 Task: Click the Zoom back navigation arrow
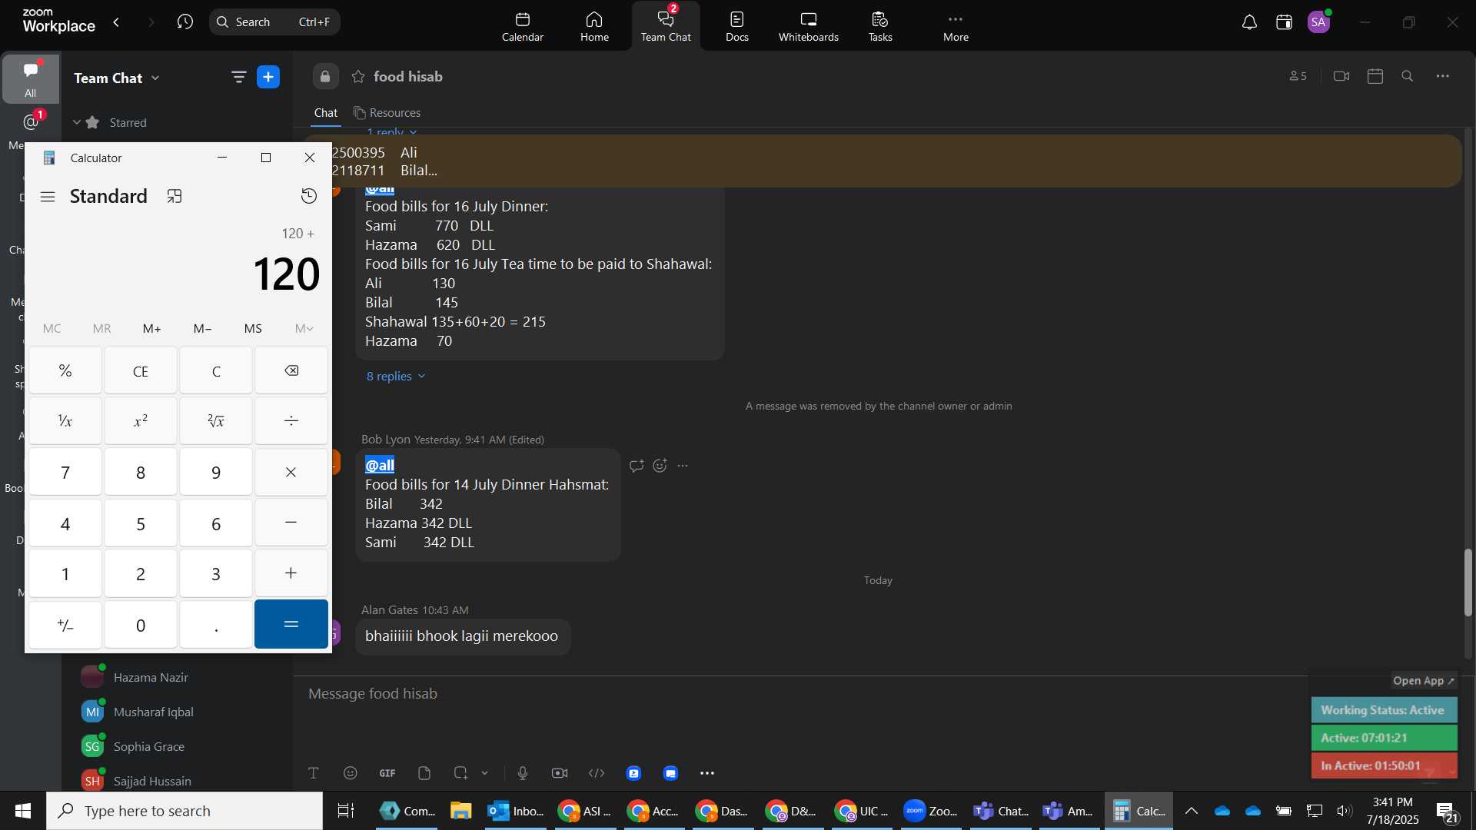click(x=116, y=22)
